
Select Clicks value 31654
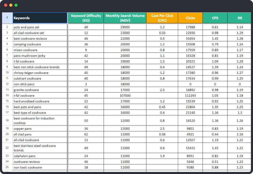[x=191, y=38]
